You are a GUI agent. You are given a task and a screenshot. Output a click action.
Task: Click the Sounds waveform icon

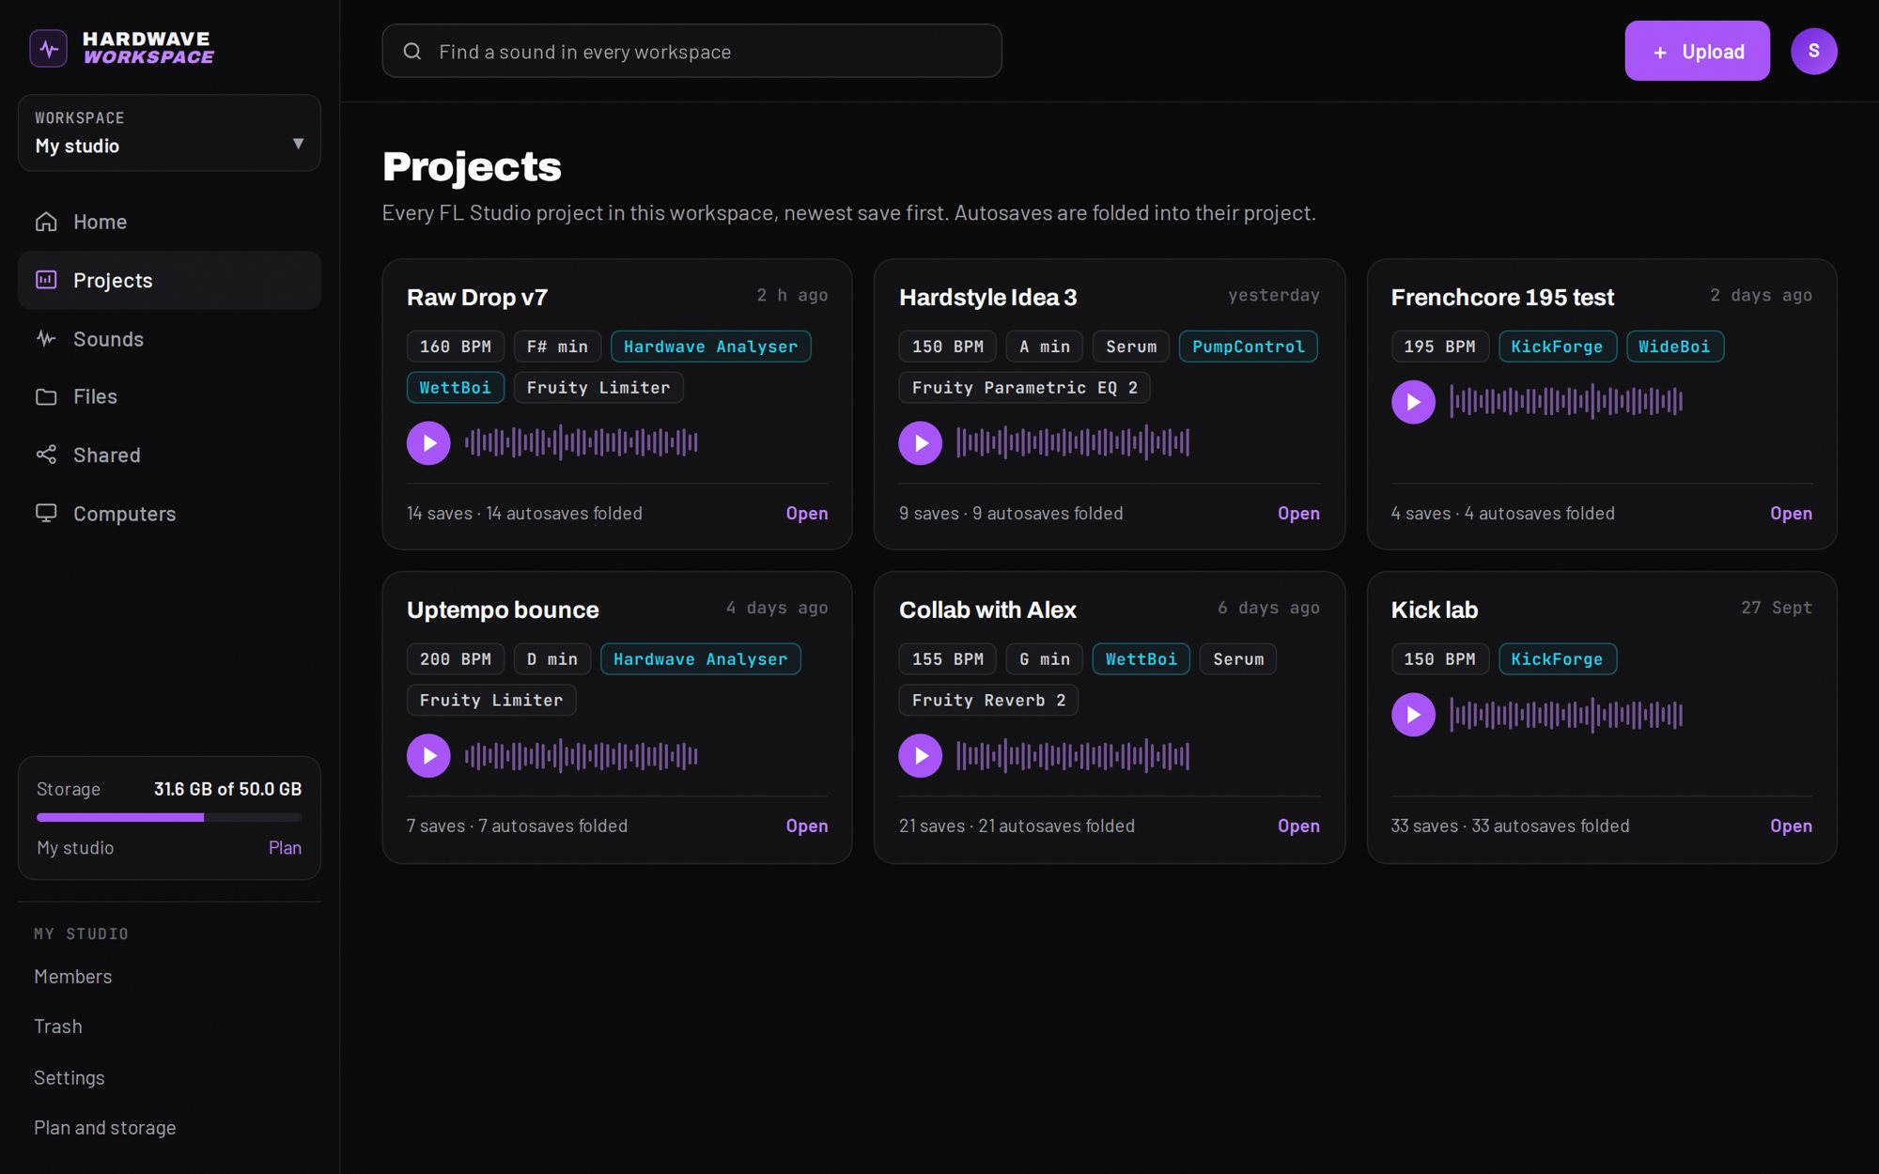tap(46, 338)
